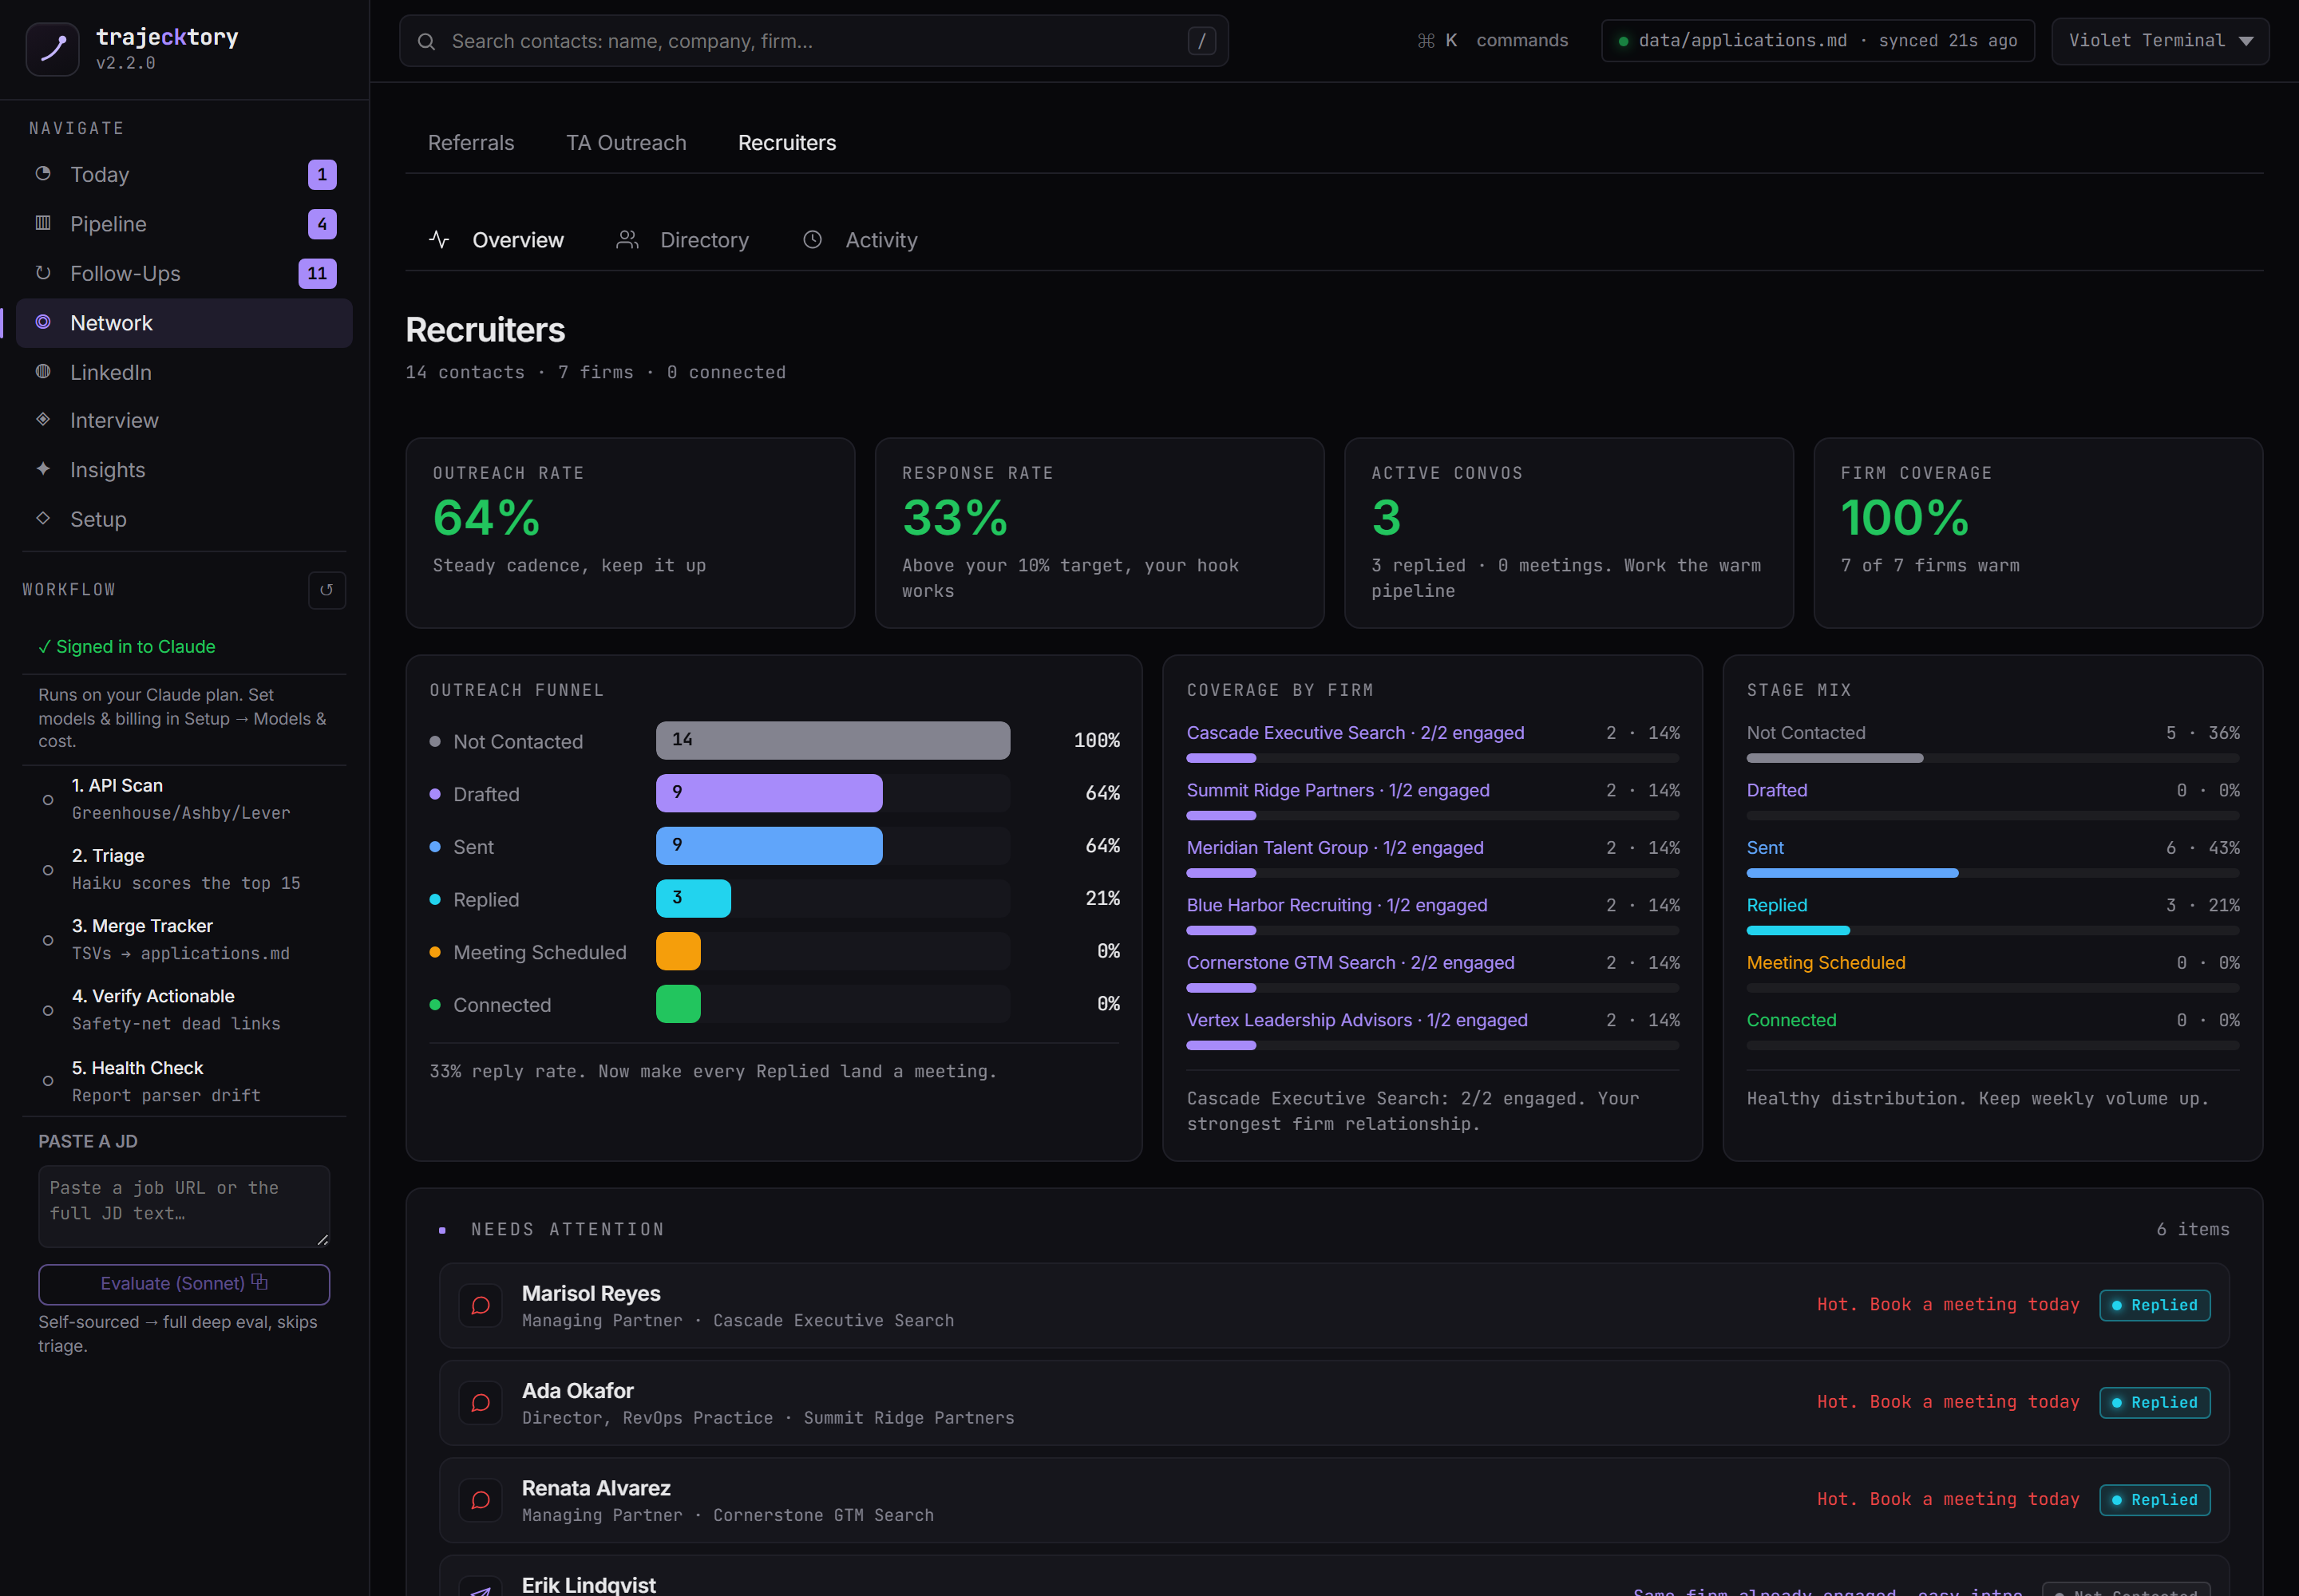The height and width of the screenshot is (1596, 2299).
Task: Click the Evaluate (Sonnet) button
Action: [x=184, y=1284]
